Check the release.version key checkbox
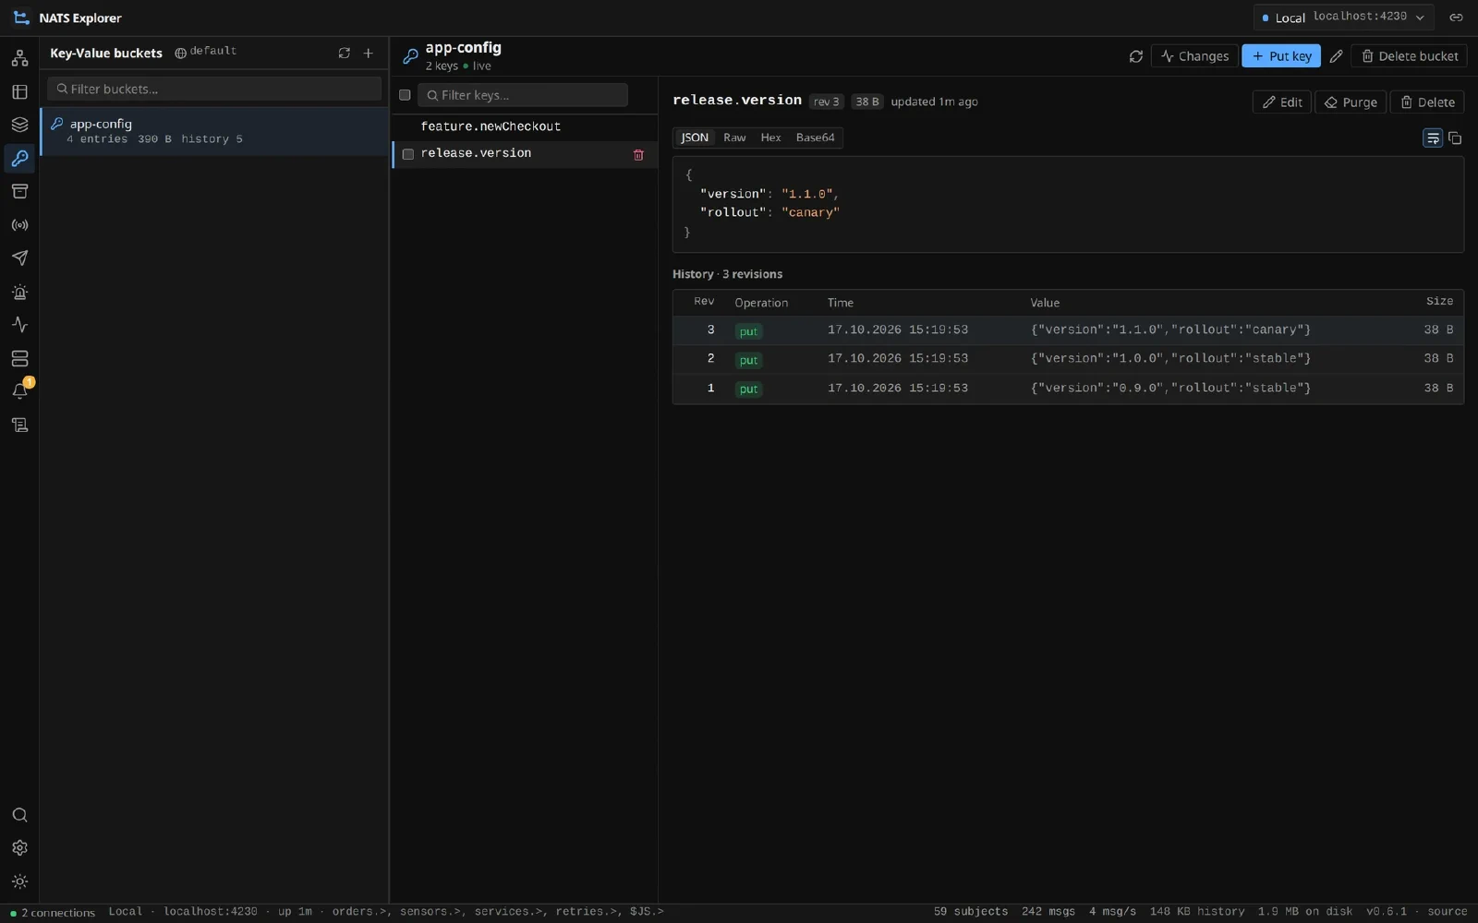 407,154
